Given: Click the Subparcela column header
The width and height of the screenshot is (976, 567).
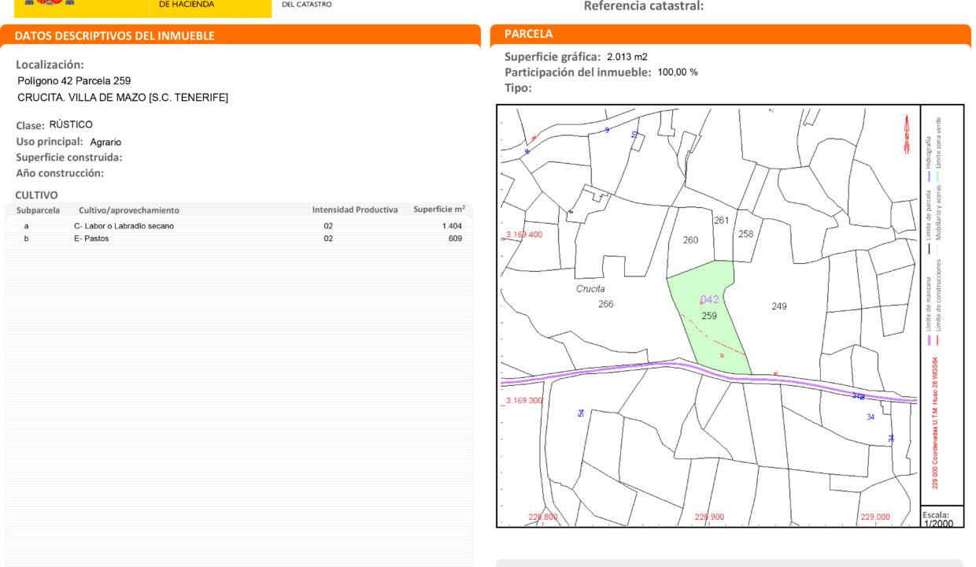Looking at the screenshot, I should (39, 210).
